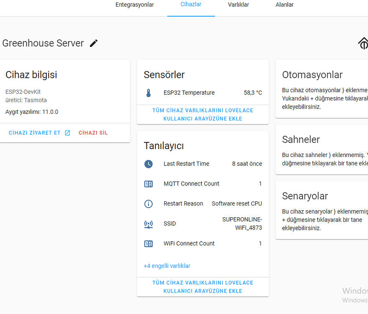Click the Greenhouse Server device title

click(x=43, y=43)
